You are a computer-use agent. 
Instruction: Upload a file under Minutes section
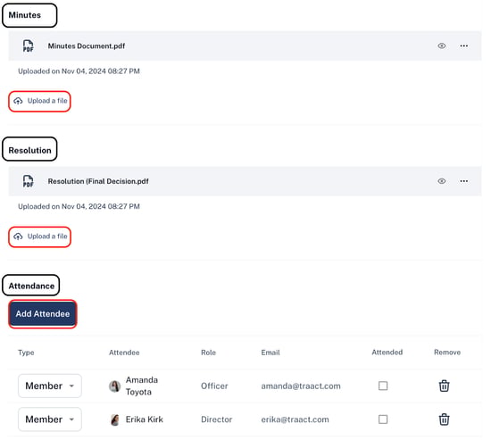click(x=40, y=101)
